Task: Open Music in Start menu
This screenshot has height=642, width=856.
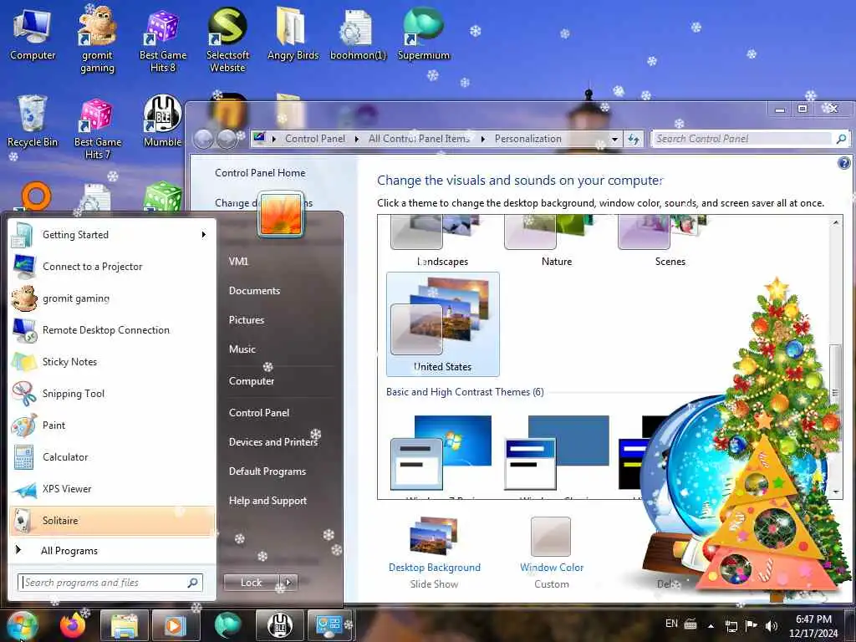Action: pyautogui.click(x=242, y=349)
